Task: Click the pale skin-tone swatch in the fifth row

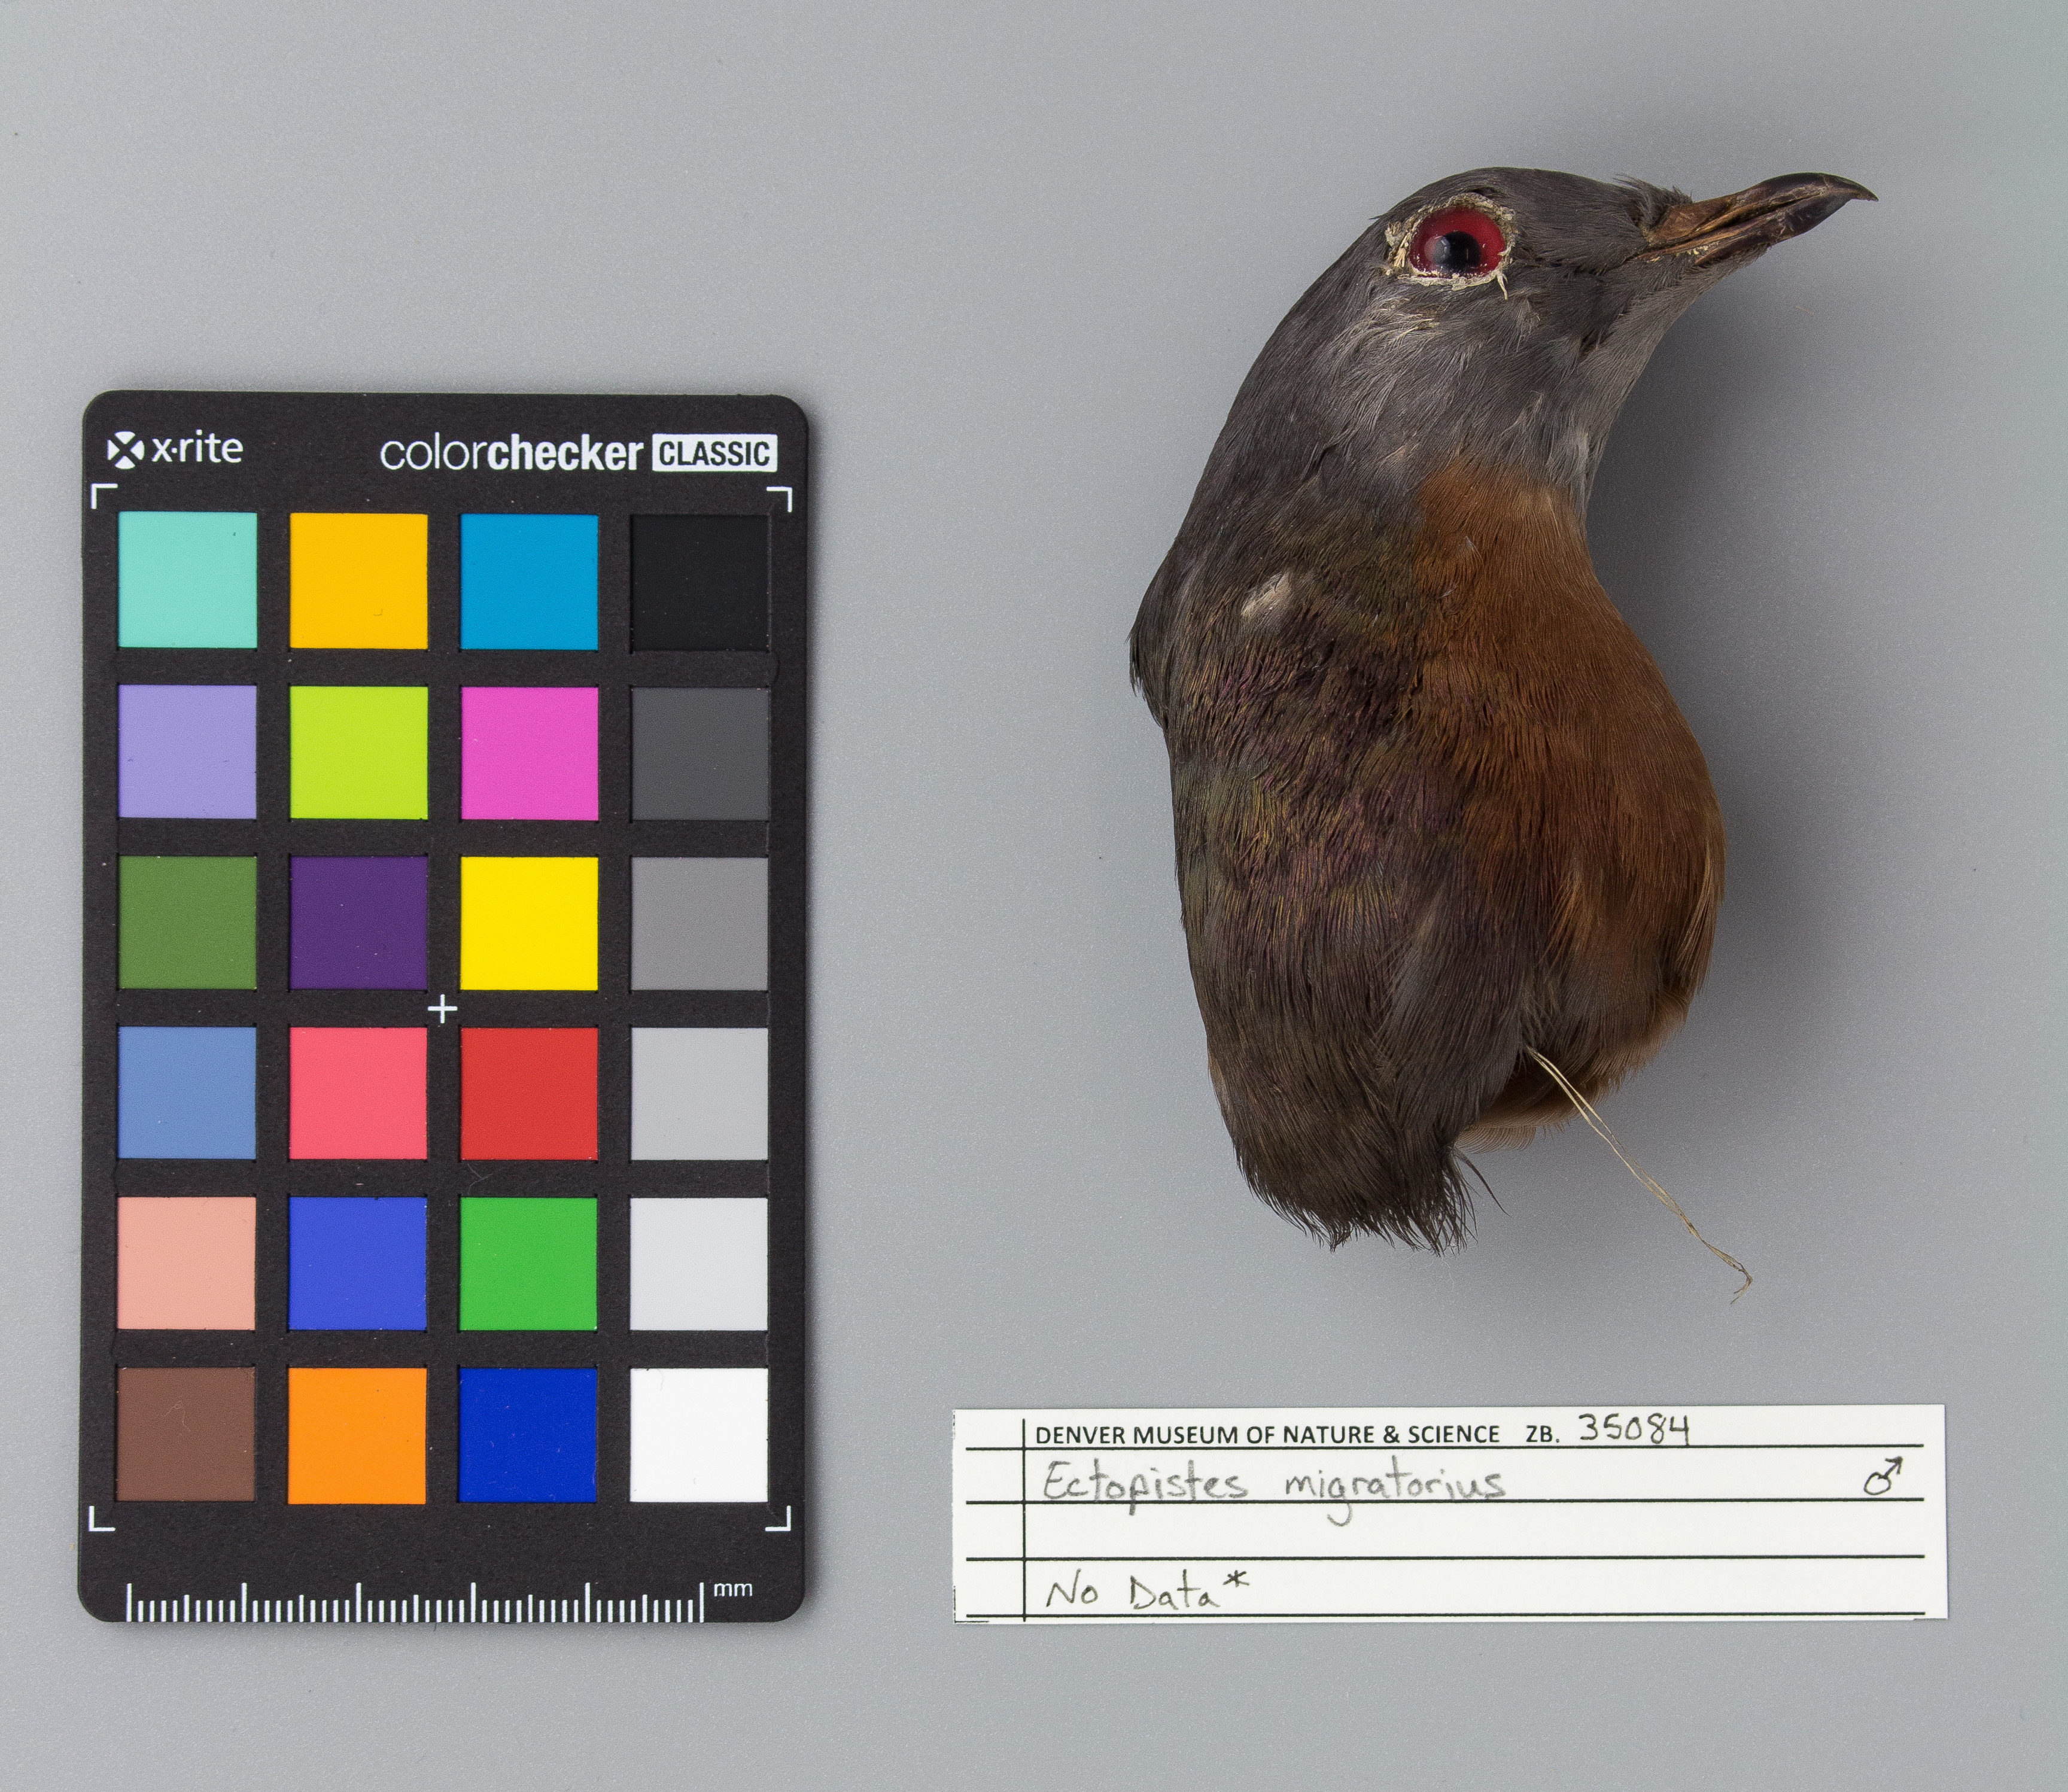Action: (186, 1263)
